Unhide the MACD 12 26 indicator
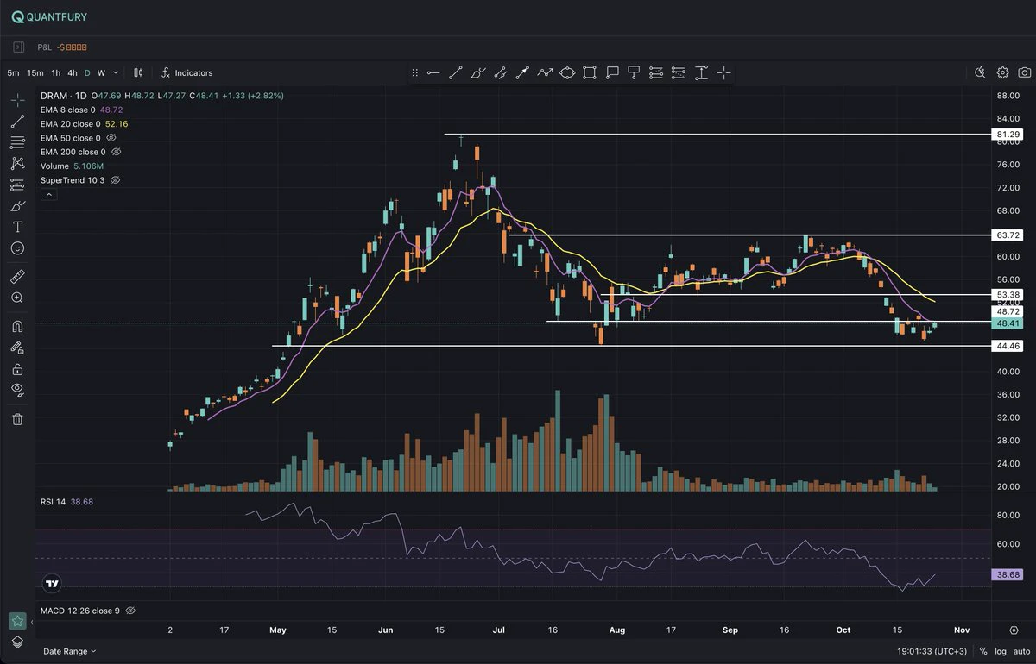Image resolution: width=1036 pixels, height=664 pixels. click(130, 611)
